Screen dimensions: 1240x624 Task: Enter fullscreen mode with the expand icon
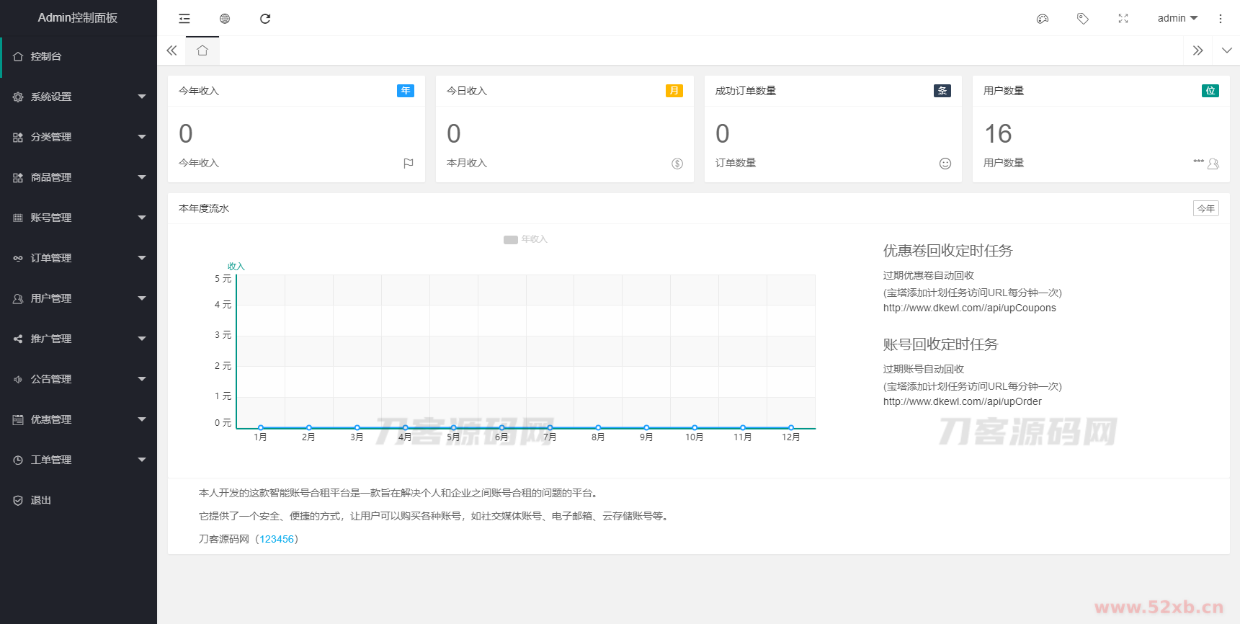coord(1123,19)
